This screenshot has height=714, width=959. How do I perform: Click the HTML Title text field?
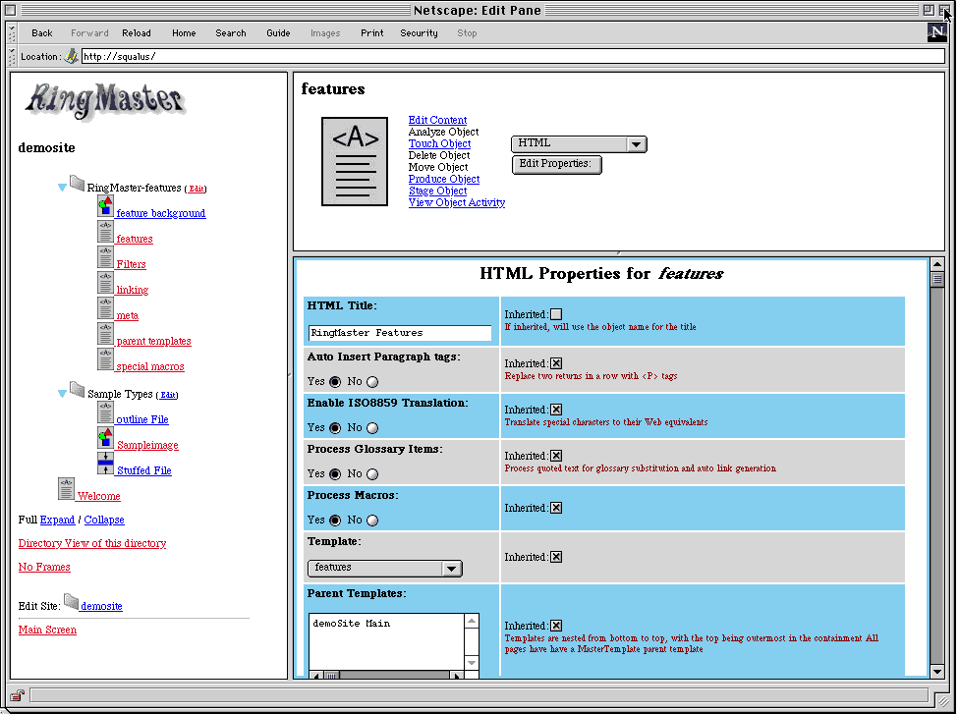coord(399,333)
